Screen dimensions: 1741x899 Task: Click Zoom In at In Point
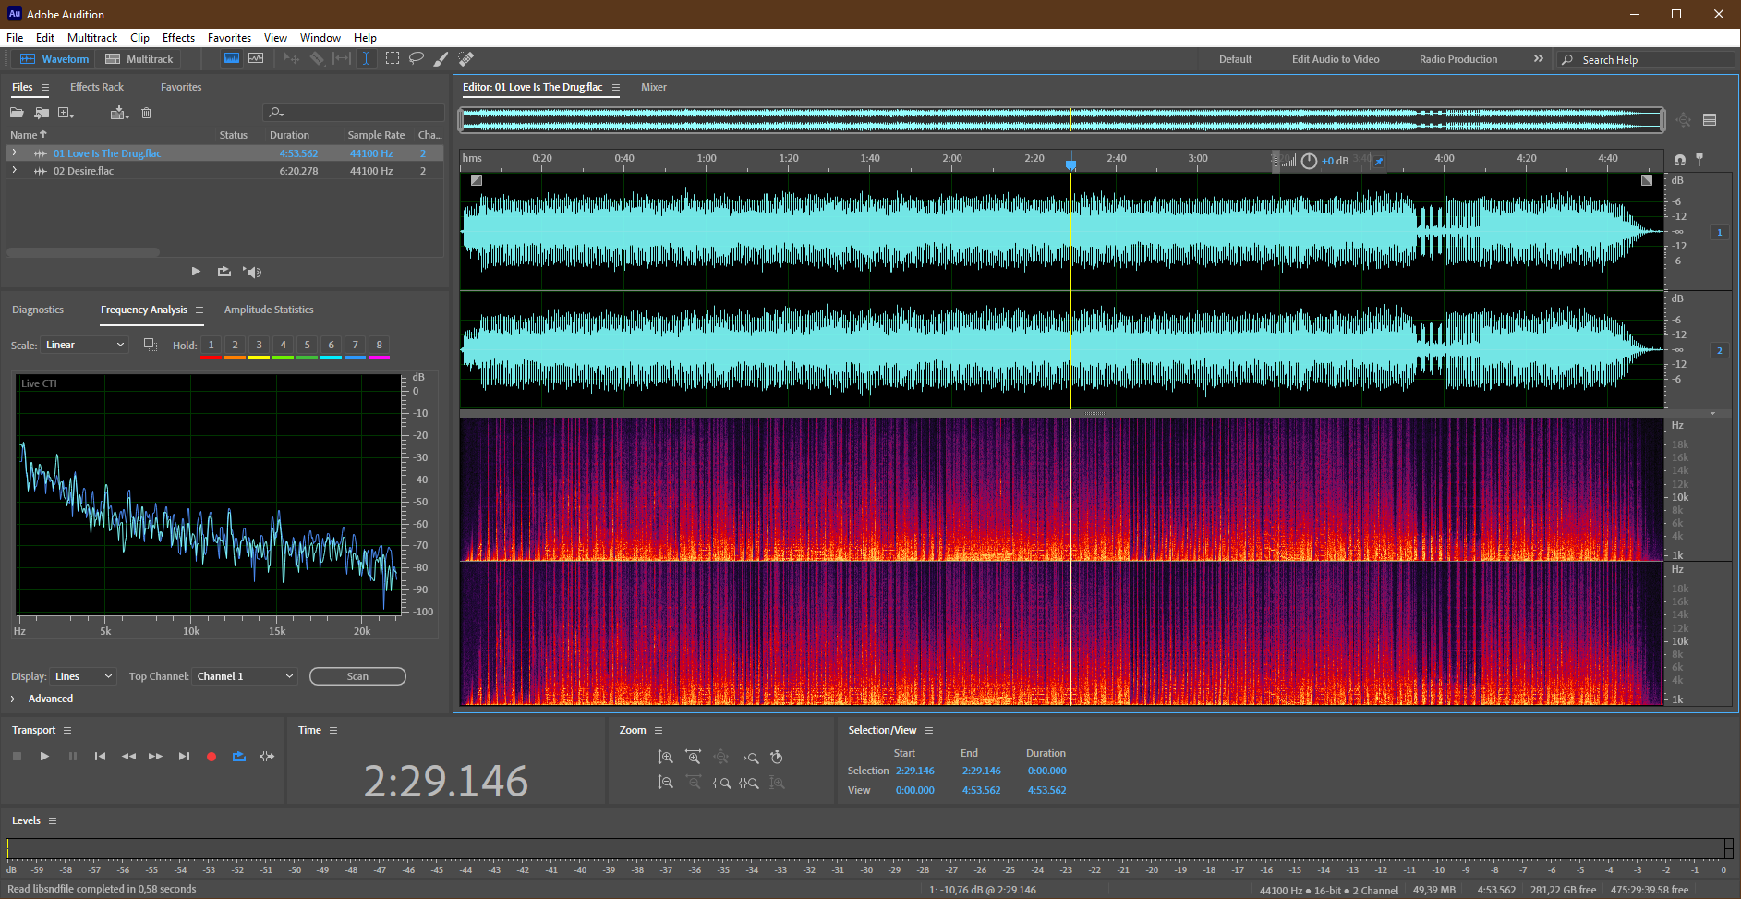pos(722,783)
